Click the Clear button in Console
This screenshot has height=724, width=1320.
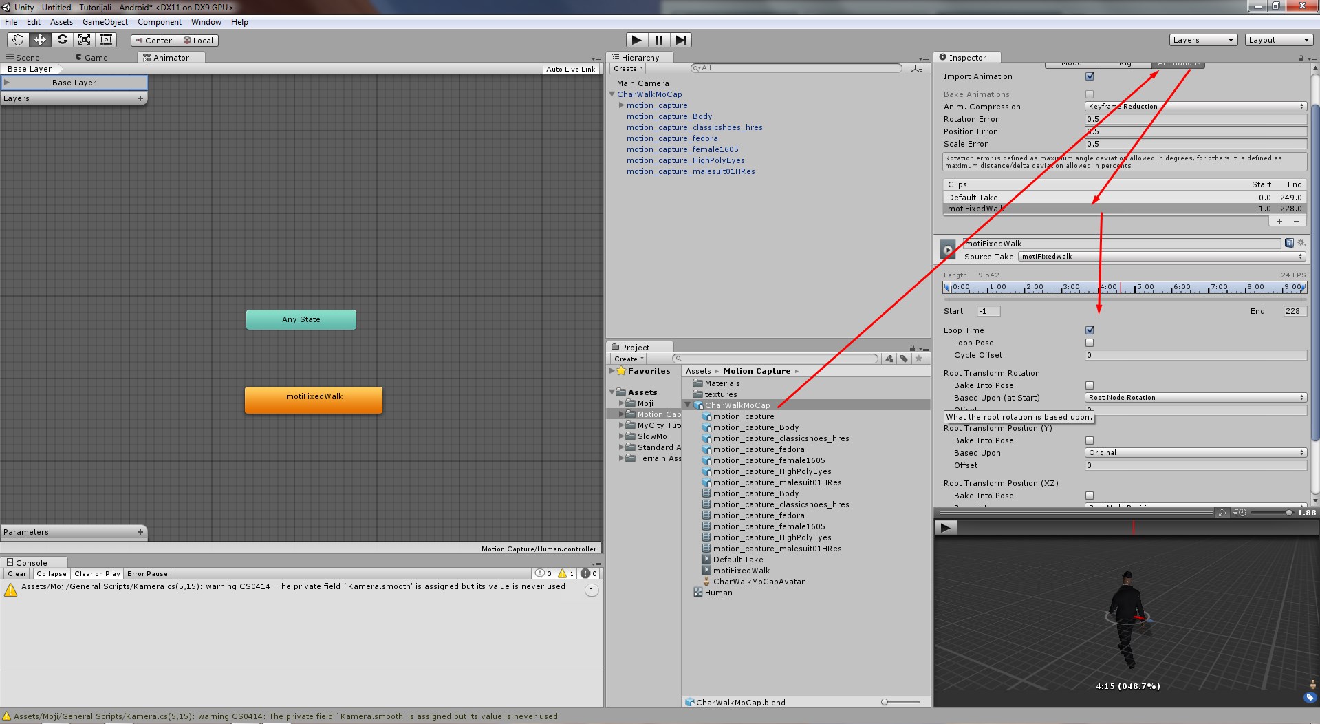click(17, 573)
